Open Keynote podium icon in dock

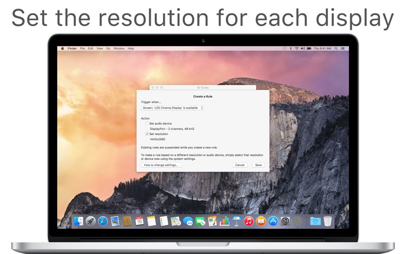tap(236, 221)
